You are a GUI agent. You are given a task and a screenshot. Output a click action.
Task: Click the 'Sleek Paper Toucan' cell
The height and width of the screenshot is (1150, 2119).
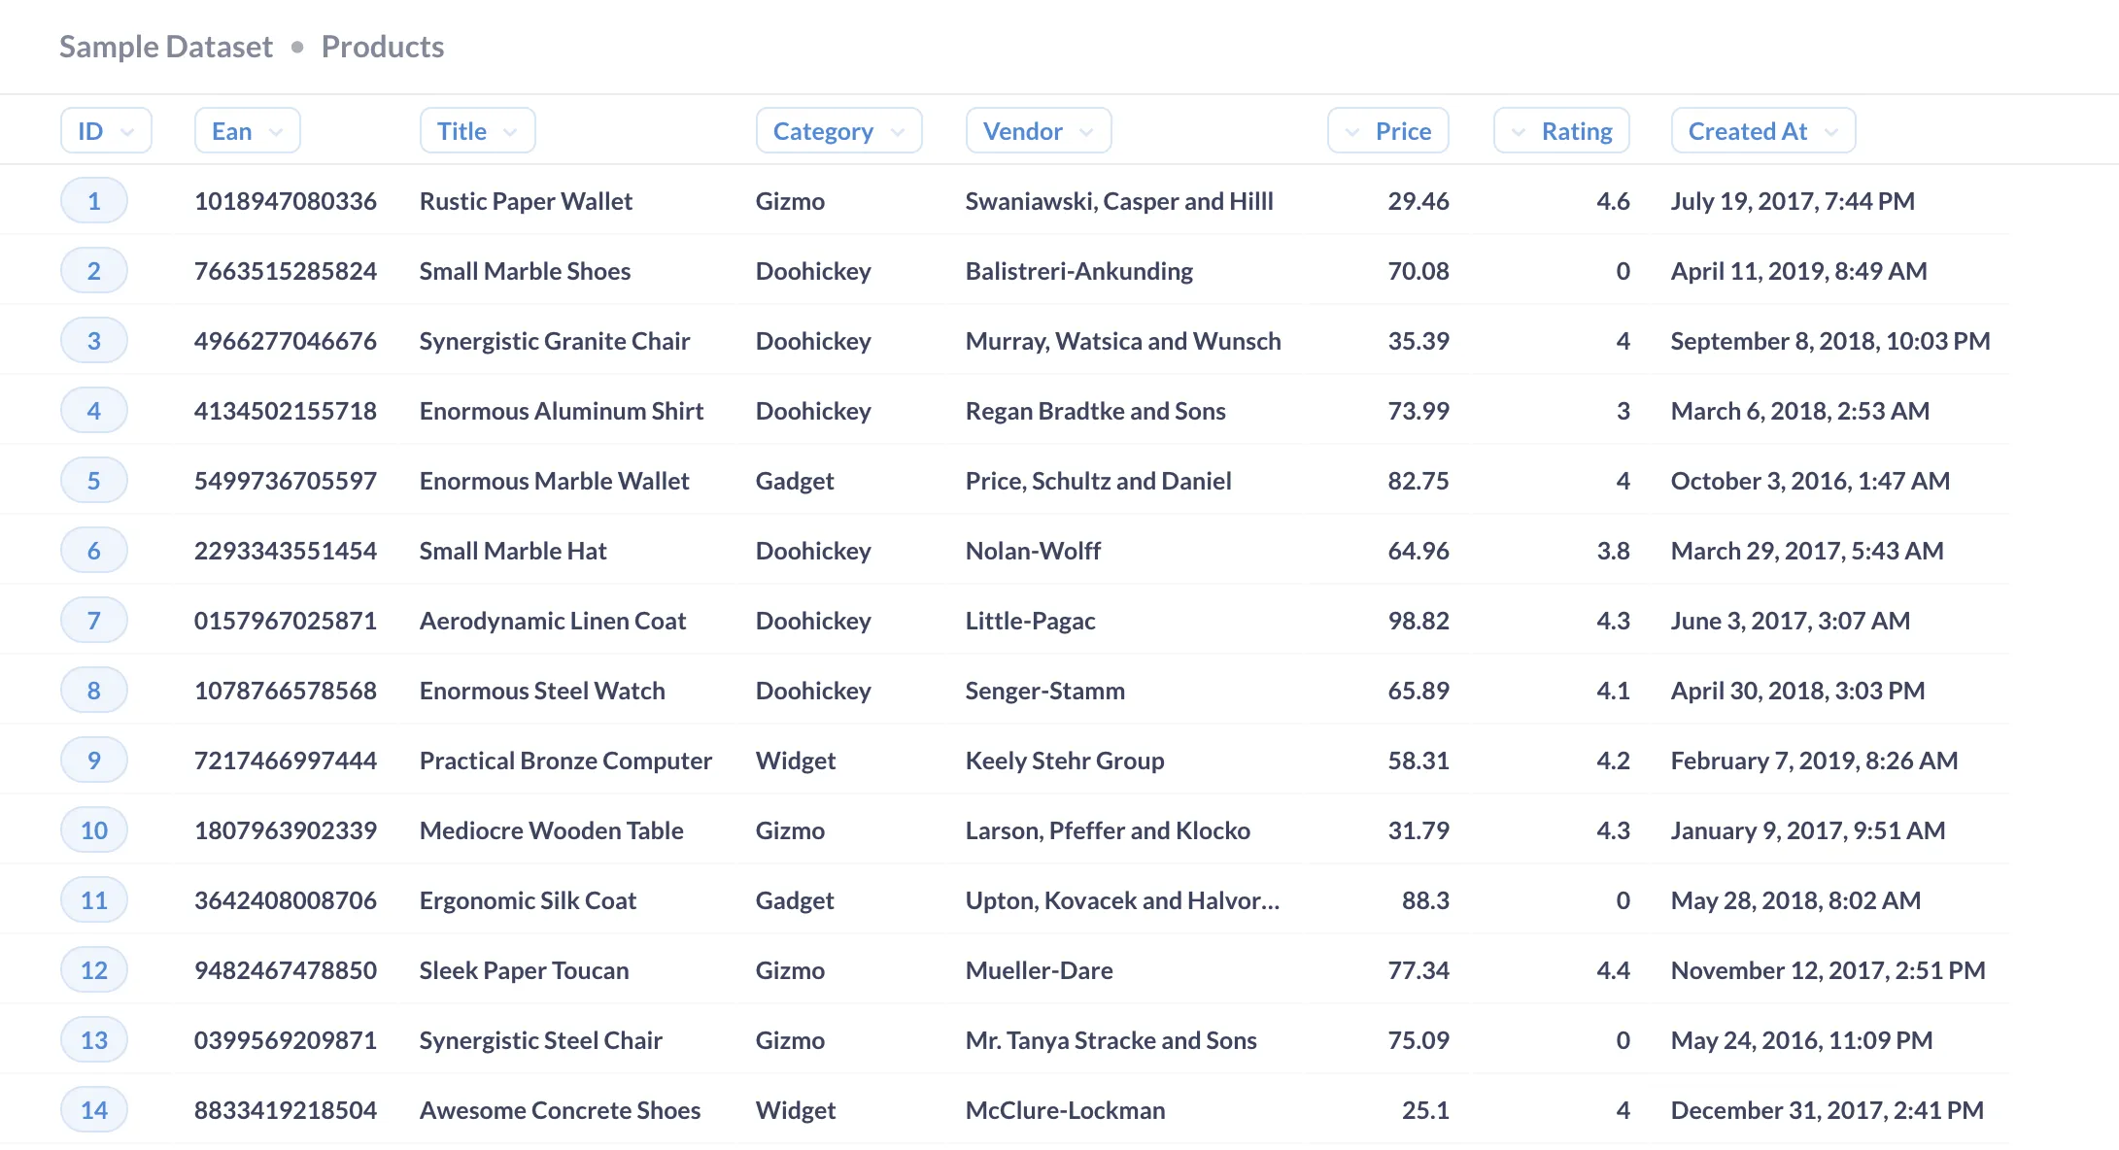(524, 970)
